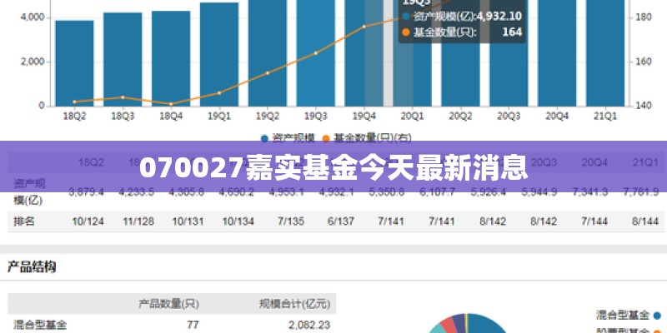Click rank cell 11/128

coord(138,221)
